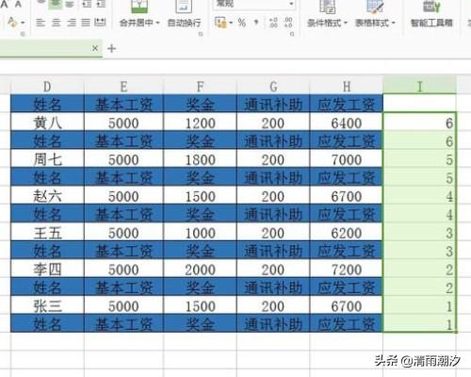Click the comma thousands separator icon

[256, 23]
